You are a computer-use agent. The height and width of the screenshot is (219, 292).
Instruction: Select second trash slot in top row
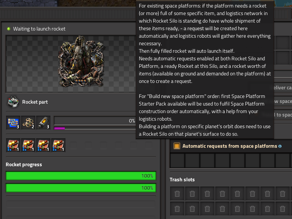click(192, 194)
